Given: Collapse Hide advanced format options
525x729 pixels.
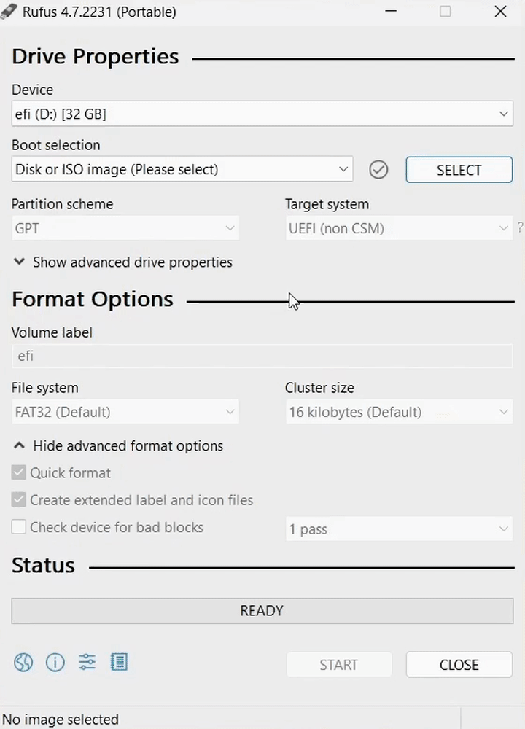Looking at the screenshot, I should pyautogui.click(x=119, y=446).
